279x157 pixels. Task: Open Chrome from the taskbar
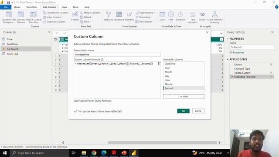(94, 153)
